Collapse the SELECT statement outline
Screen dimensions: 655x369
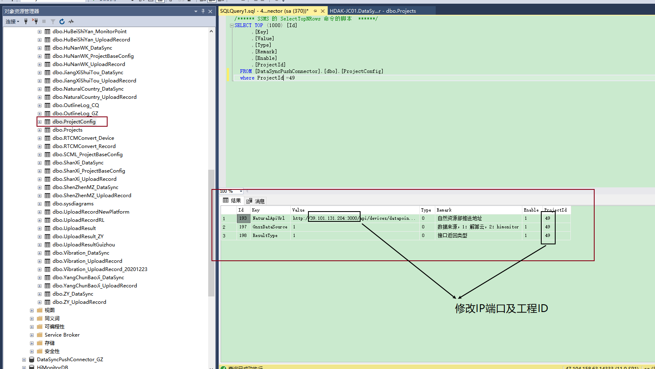(x=232, y=25)
